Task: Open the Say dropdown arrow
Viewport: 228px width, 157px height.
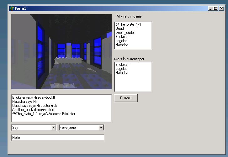Action: [x=54, y=128]
